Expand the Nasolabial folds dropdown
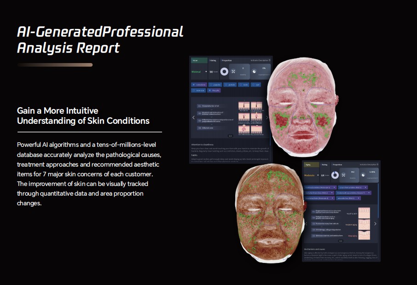This screenshot has height=285, width=417. point(319,198)
